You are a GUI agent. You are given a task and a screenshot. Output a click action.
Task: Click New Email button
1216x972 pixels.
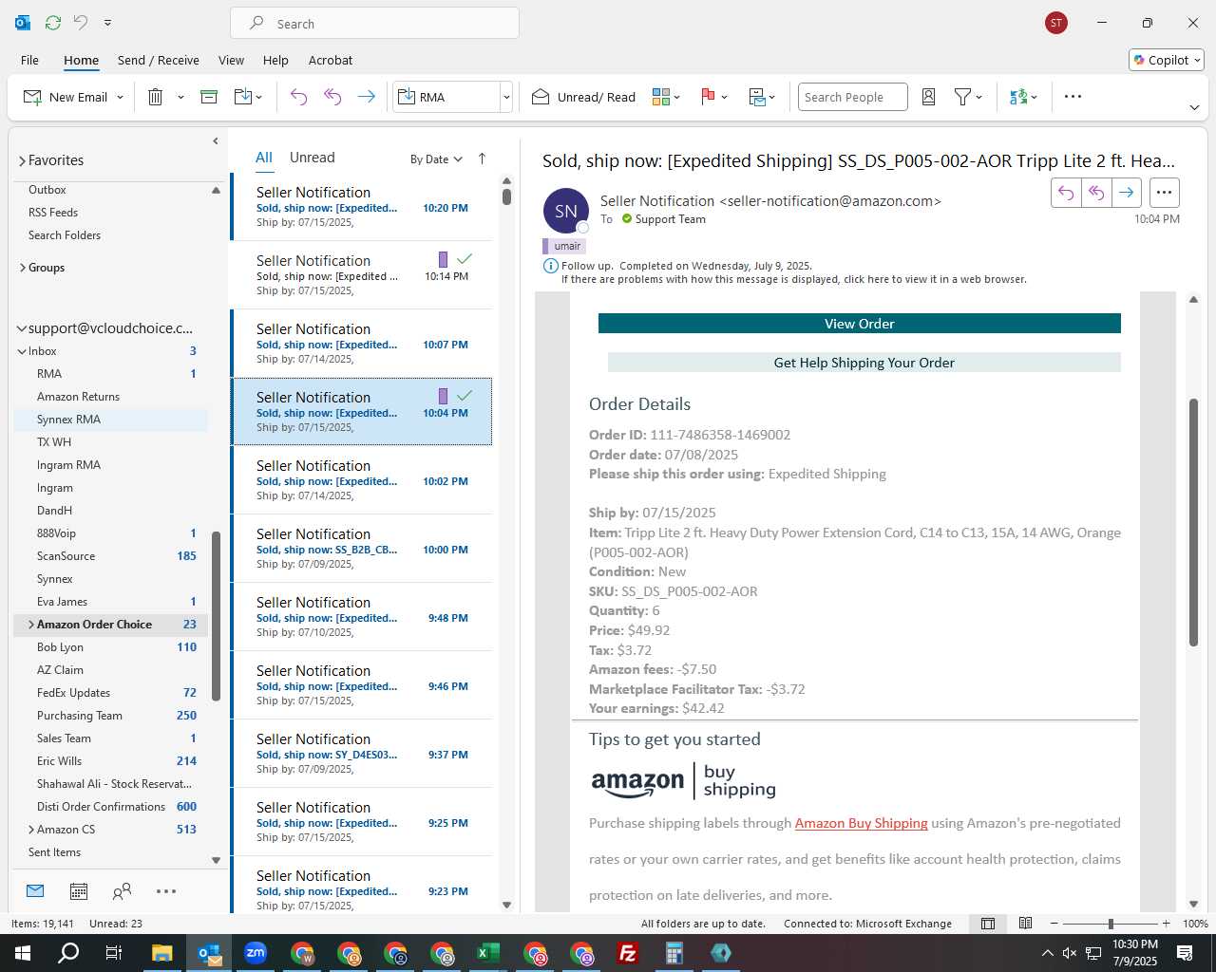[x=66, y=97]
